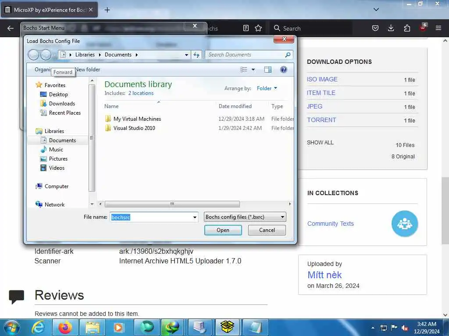This screenshot has width=449, height=336.
Task: Bookmark this page with the star icon
Action: [x=258, y=28]
